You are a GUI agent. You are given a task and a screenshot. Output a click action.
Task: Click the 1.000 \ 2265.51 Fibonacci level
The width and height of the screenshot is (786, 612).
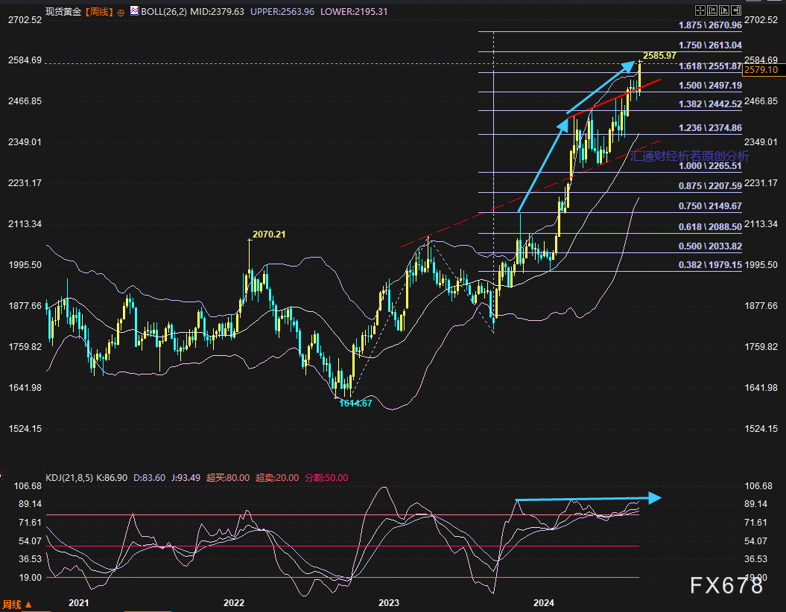[x=710, y=167]
